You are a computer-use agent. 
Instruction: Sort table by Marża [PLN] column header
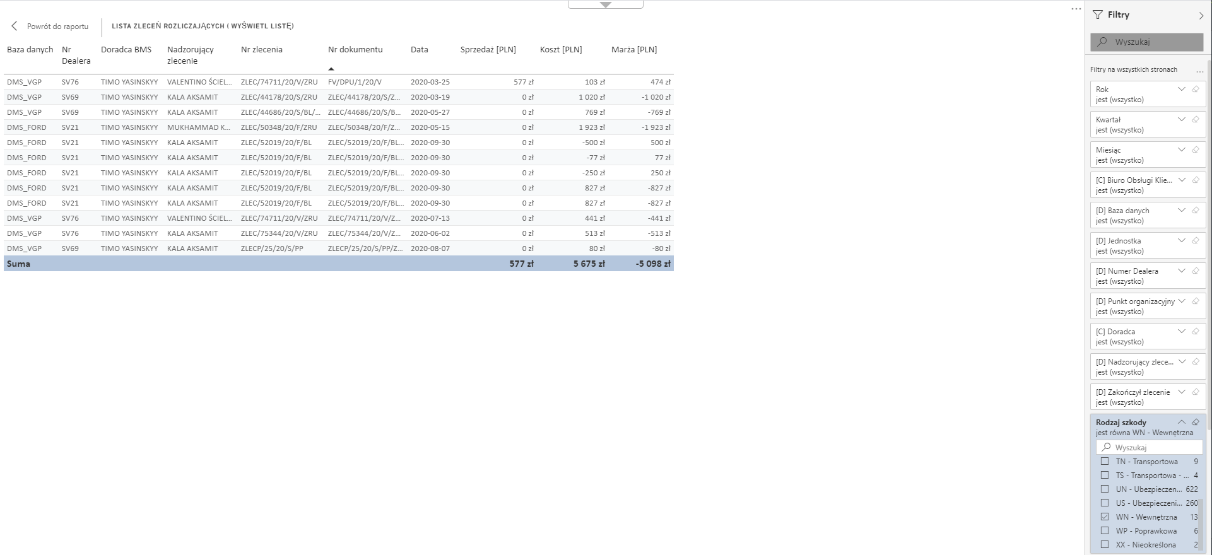pyautogui.click(x=633, y=50)
